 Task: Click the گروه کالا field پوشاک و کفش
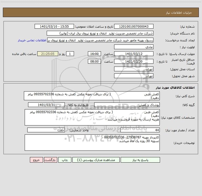[127, 105]
